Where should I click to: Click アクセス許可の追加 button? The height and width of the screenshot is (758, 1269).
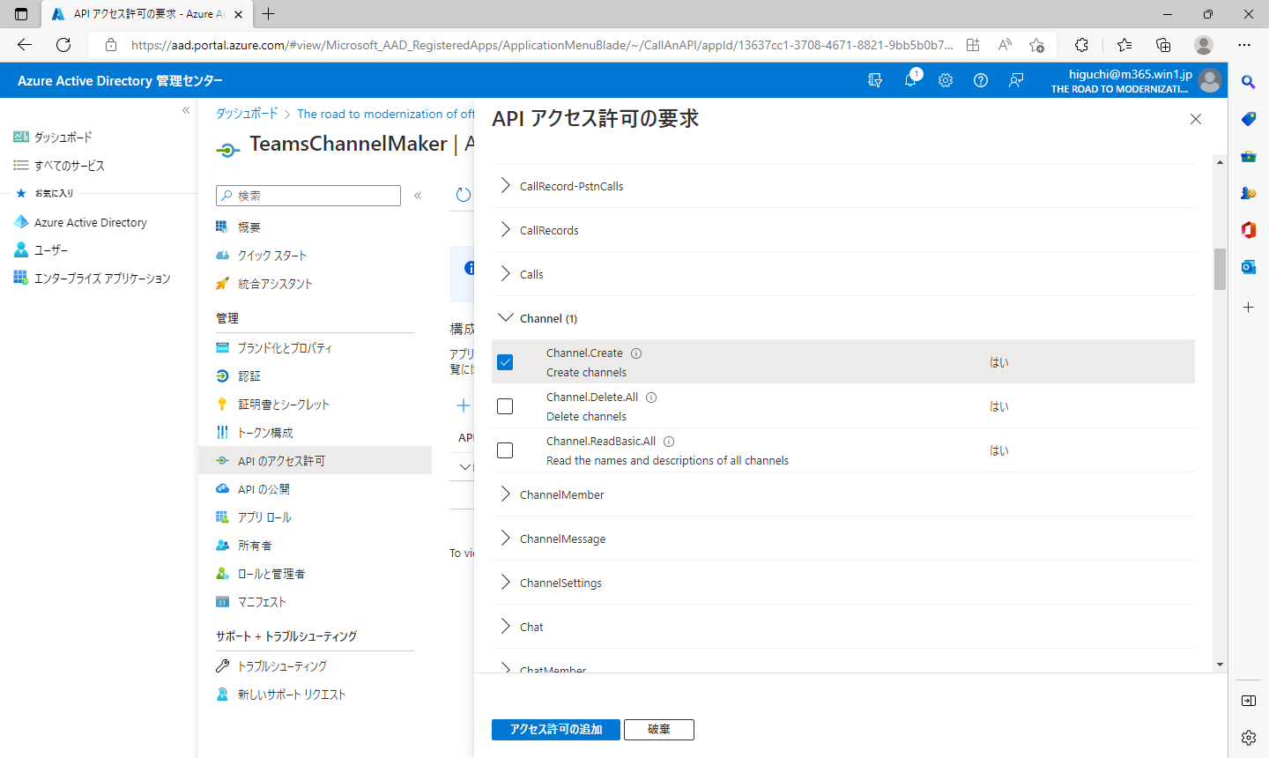556,730
